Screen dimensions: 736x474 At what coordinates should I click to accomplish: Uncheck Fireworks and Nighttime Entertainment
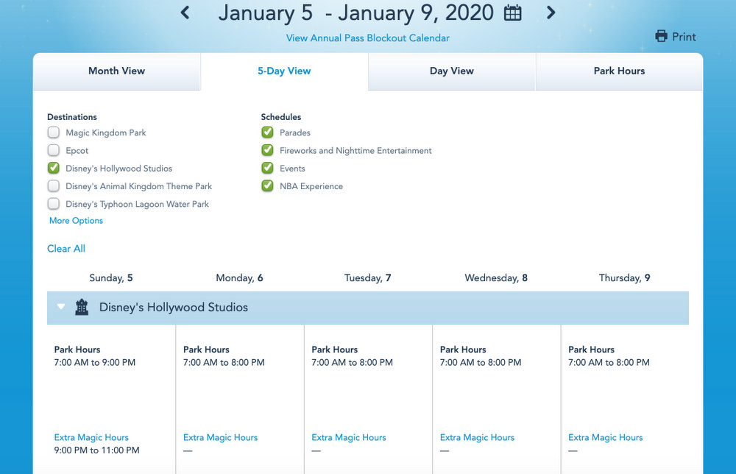pyautogui.click(x=267, y=150)
